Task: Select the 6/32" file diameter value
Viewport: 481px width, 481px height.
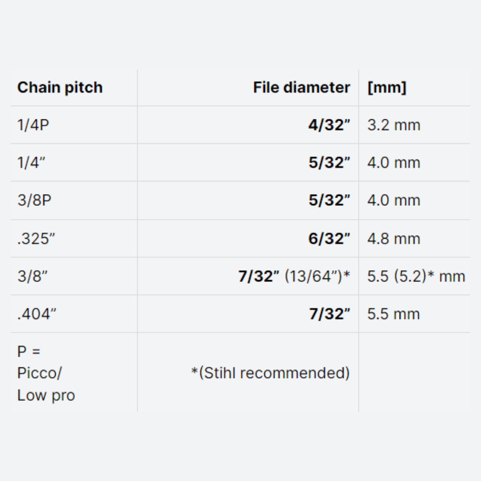Action: tap(329, 239)
